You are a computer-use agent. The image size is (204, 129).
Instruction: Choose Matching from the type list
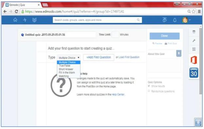[69, 76]
